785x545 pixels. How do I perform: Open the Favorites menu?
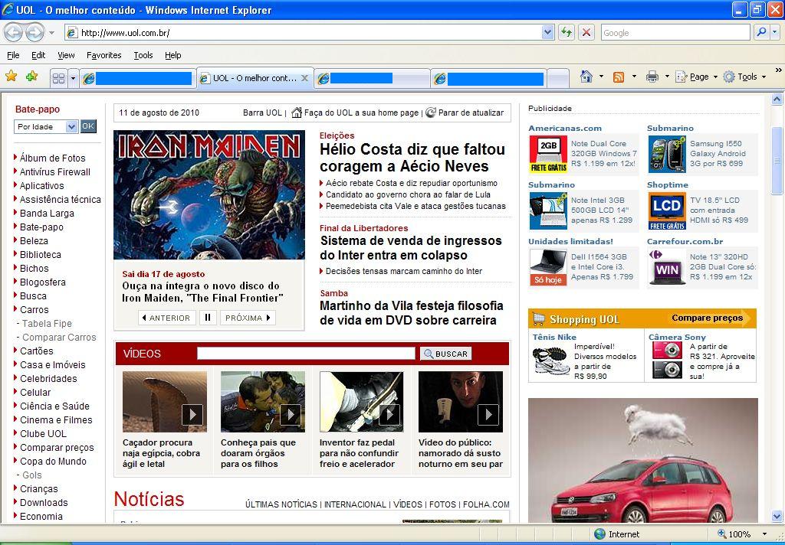coord(103,55)
